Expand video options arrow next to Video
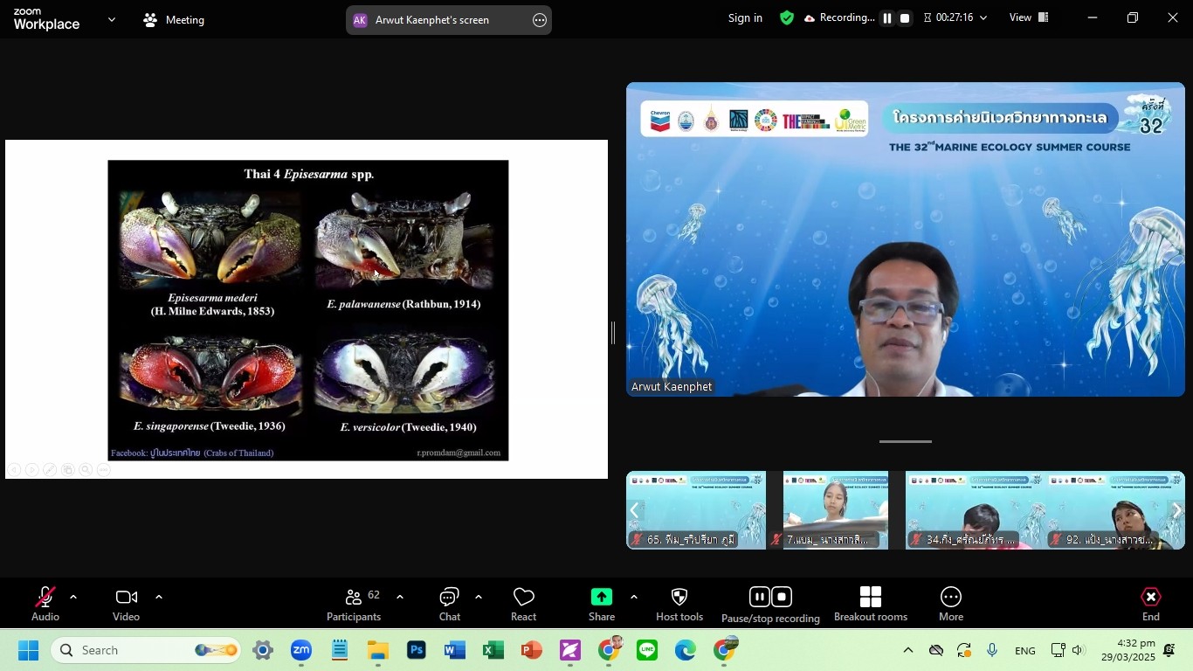The width and height of the screenshot is (1193, 671). [x=159, y=598]
